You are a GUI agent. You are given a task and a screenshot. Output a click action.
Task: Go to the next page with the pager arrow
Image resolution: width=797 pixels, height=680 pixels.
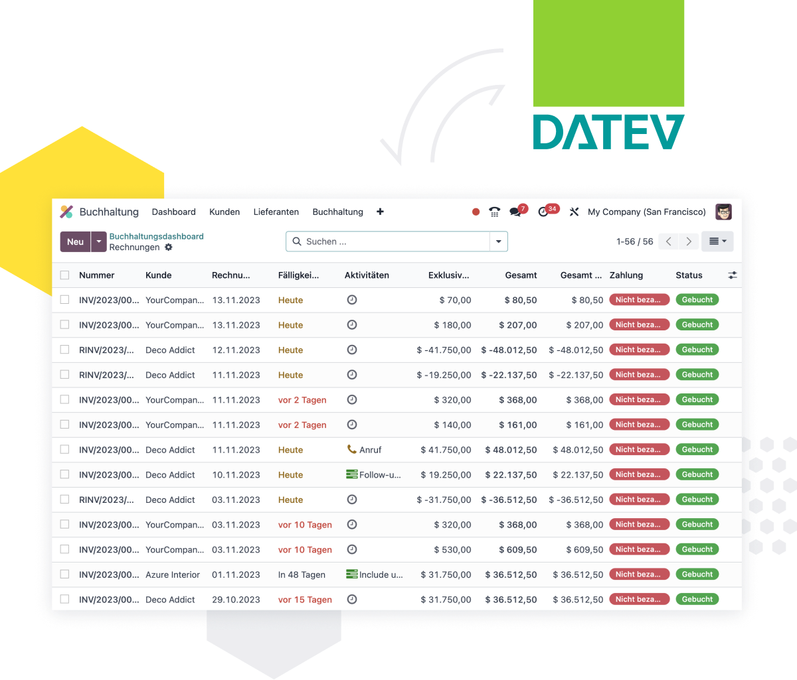click(689, 241)
